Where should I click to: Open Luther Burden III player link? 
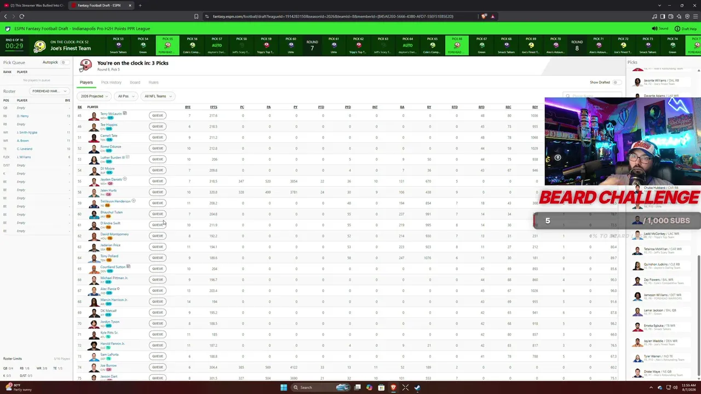pyautogui.click(x=112, y=158)
